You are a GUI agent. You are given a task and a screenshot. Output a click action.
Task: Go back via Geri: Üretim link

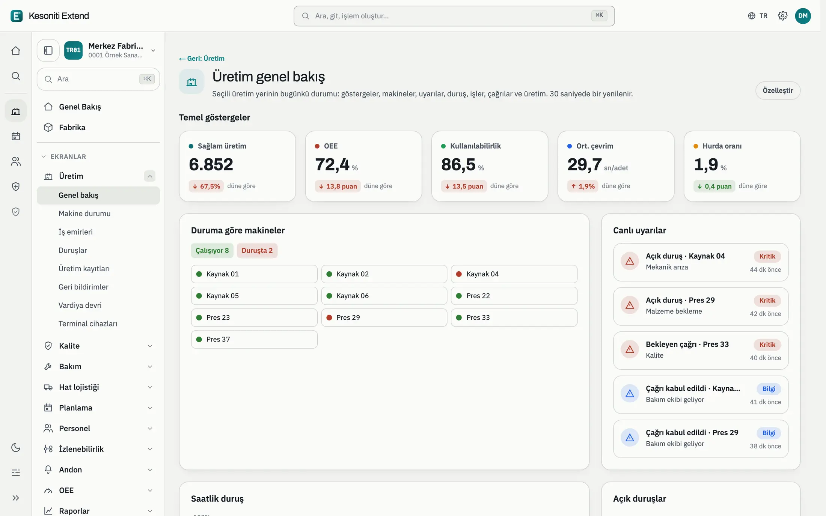pyautogui.click(x=202, y=59)
